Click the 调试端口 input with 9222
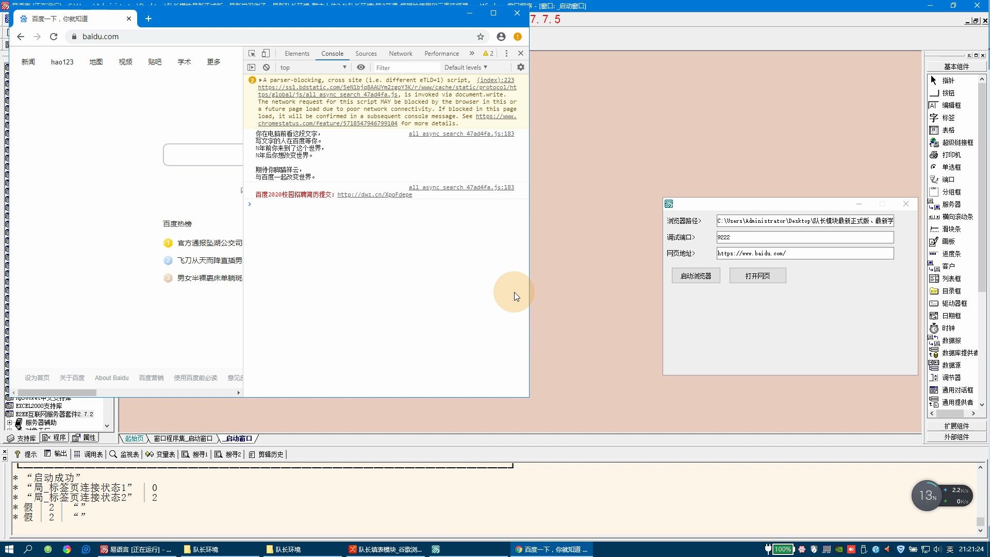This screenshot has height=557, width=990. pos(805,237)
